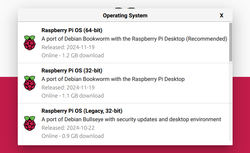Viewport: 250px width, 153px height.
Task: Select Raspberry Pi OS (64-bit) title
Action: (x=72, y=30)
